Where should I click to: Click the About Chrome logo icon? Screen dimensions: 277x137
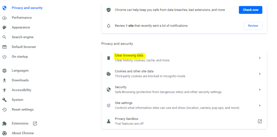pyautogui.click(x=4, y=133)
